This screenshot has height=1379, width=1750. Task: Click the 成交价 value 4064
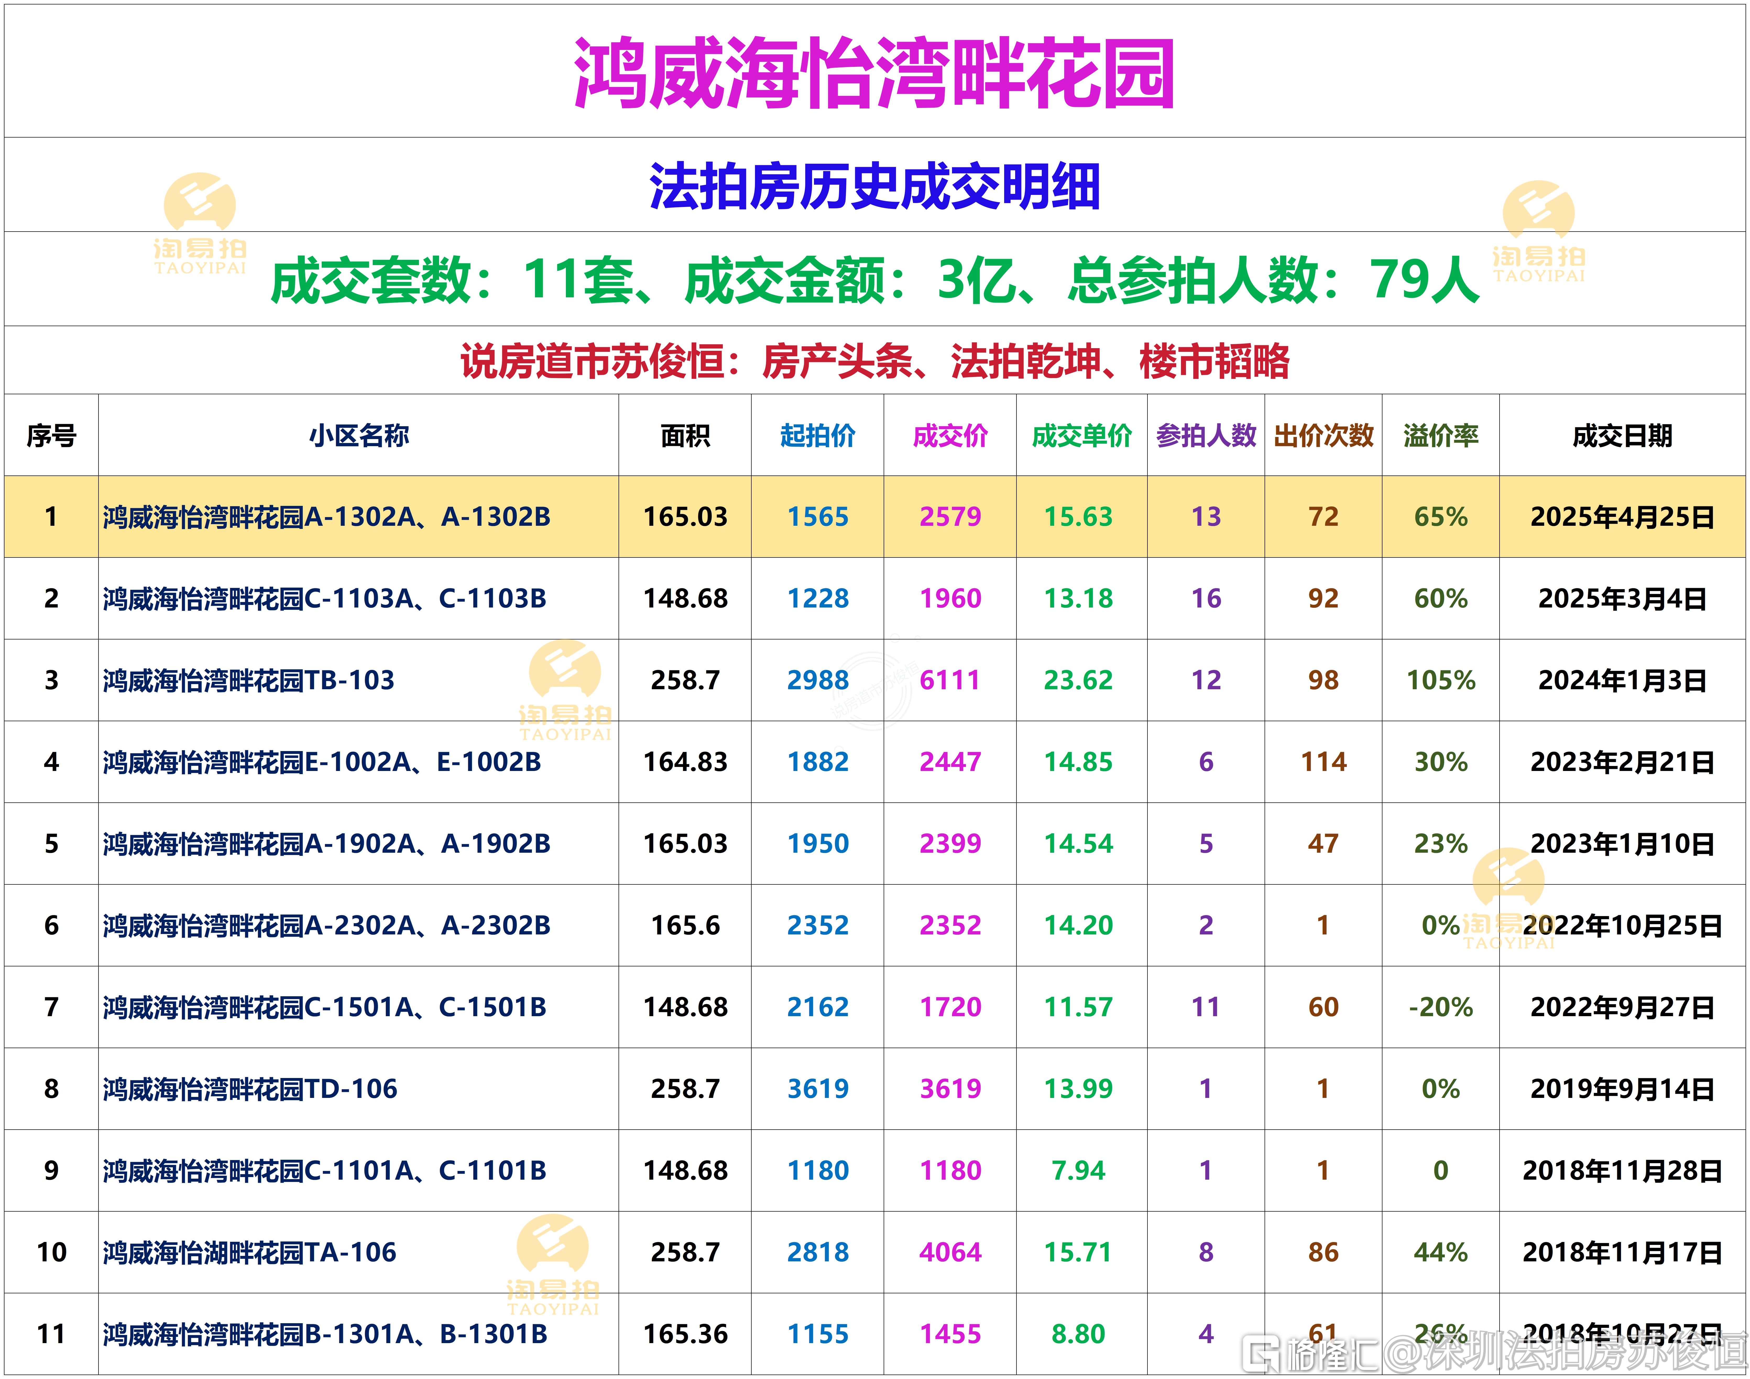click(950, 1252)
